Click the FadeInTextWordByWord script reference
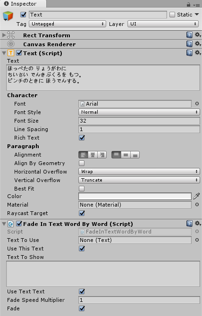202x316 pixels. point(135,232)
